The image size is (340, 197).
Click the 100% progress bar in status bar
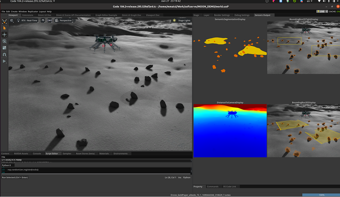click(321, 195)
